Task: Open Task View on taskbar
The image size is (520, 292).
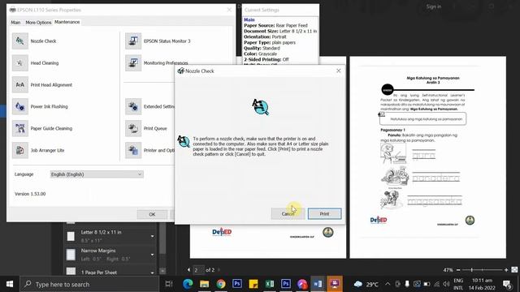Action: tap(169, 284)
